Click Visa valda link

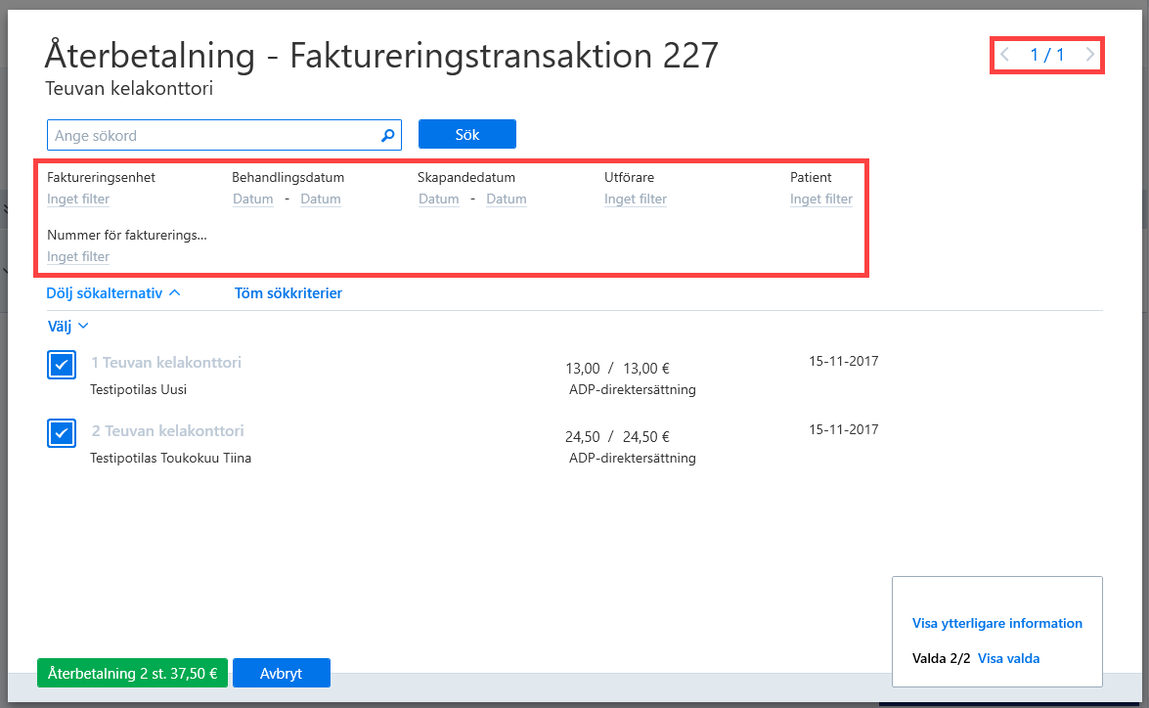click(x=1008, y=658)
